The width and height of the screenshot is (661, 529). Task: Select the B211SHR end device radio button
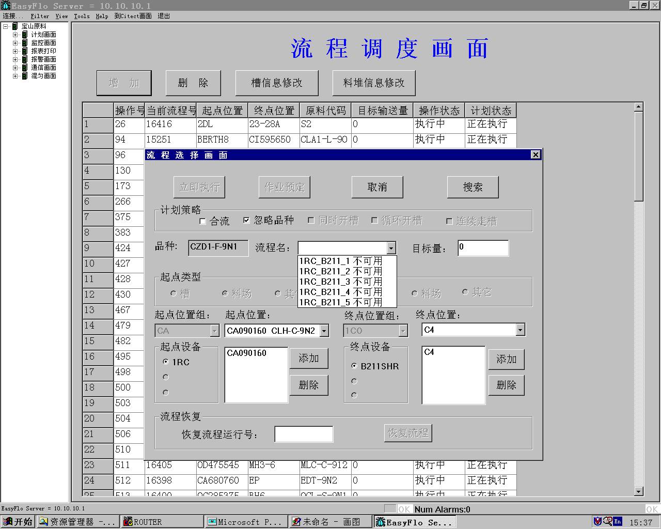pyautogui.click(x=354, y=366)
